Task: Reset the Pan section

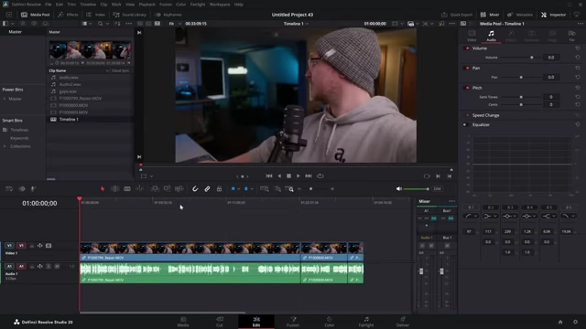Action: [578, 68]
